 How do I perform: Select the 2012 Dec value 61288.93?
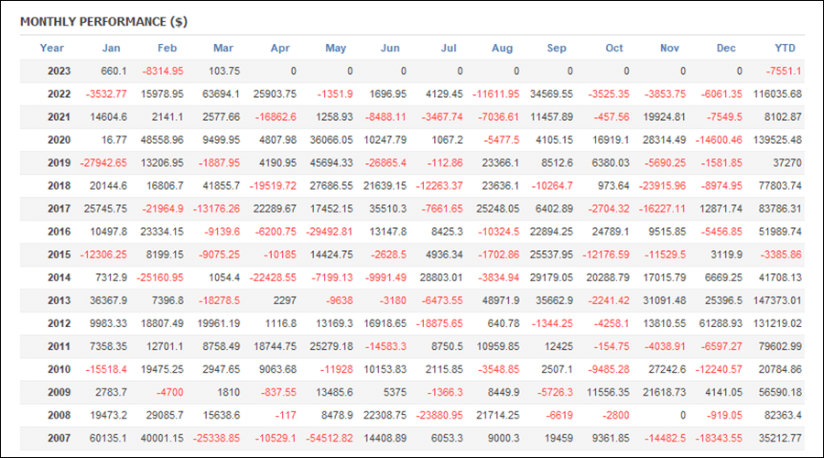[721, 323]
